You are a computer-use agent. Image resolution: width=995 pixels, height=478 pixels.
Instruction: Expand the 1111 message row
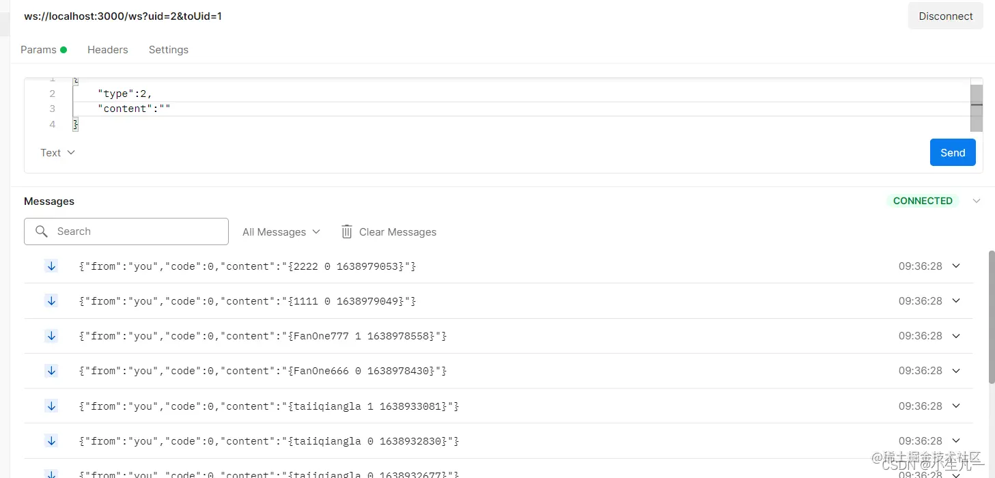coord(956,301)
